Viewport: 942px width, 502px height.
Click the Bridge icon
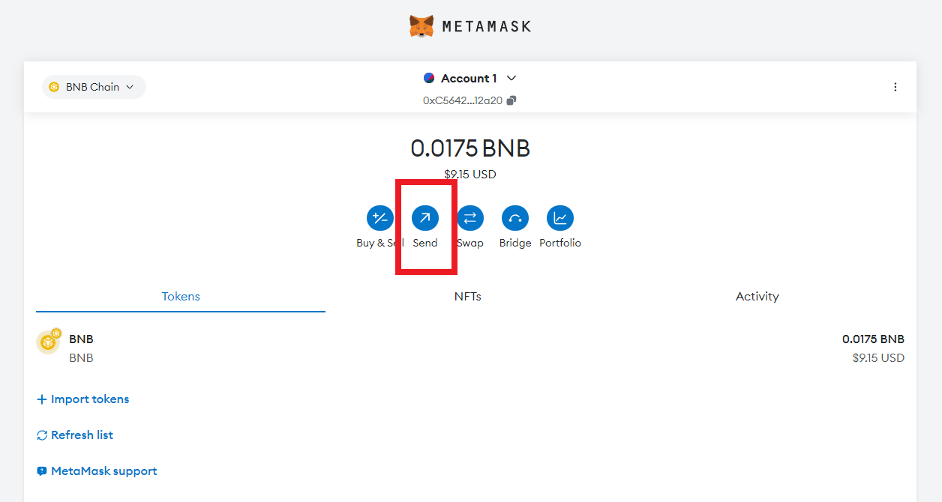515,218
